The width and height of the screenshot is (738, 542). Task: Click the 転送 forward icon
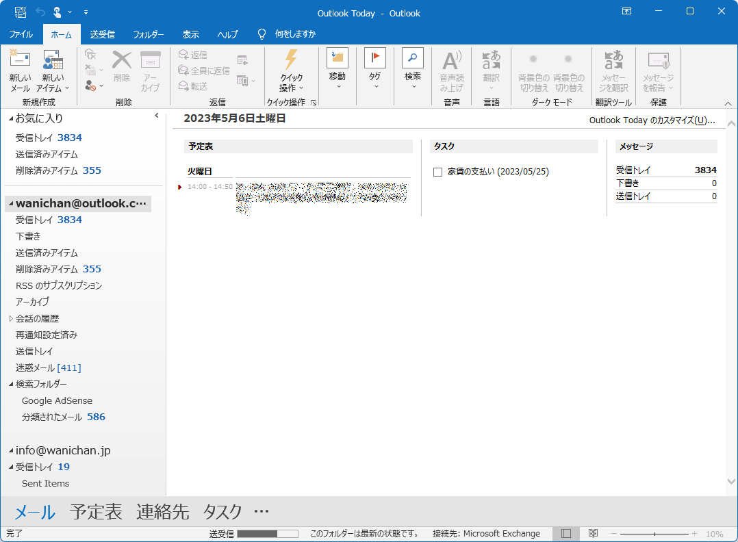(183, 86)
